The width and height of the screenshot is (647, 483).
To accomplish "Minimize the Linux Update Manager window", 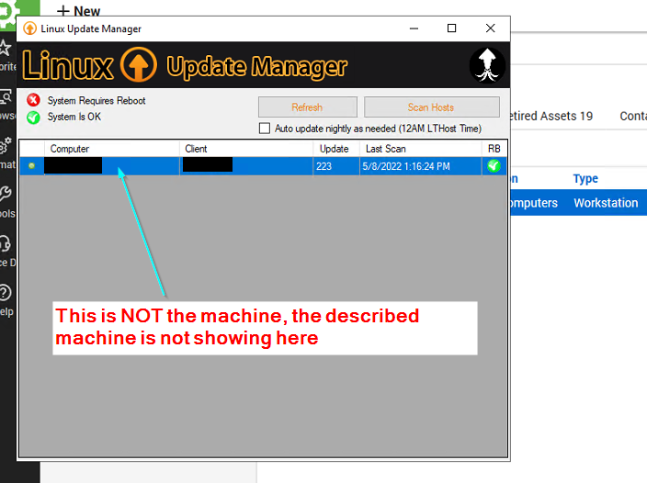I will point(414,28).
